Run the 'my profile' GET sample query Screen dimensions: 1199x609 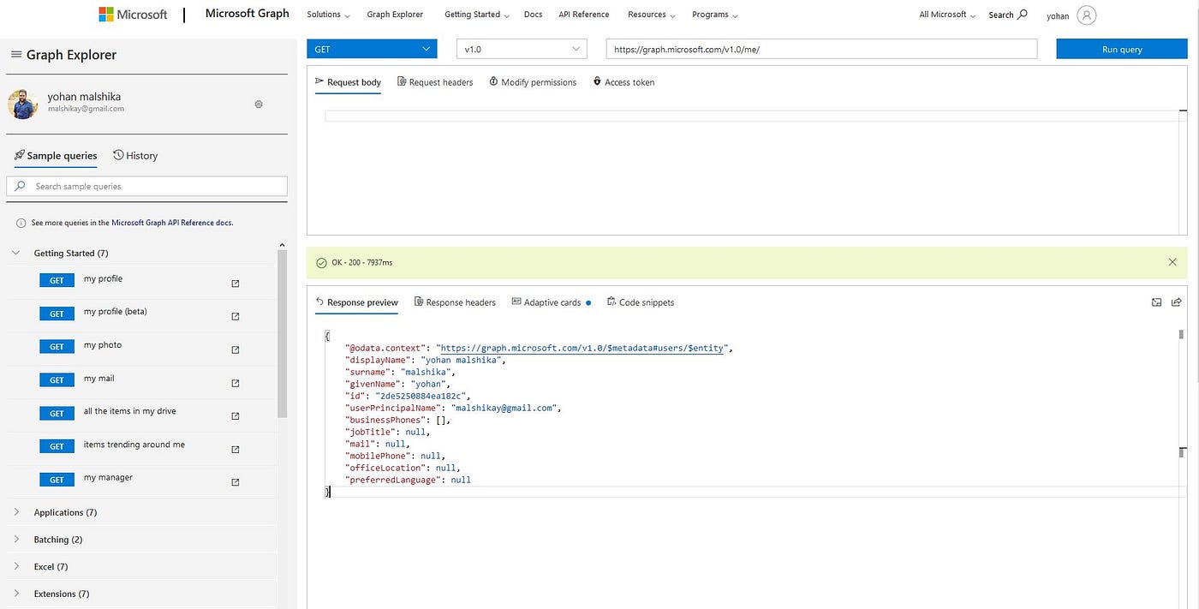pos(57,280)
